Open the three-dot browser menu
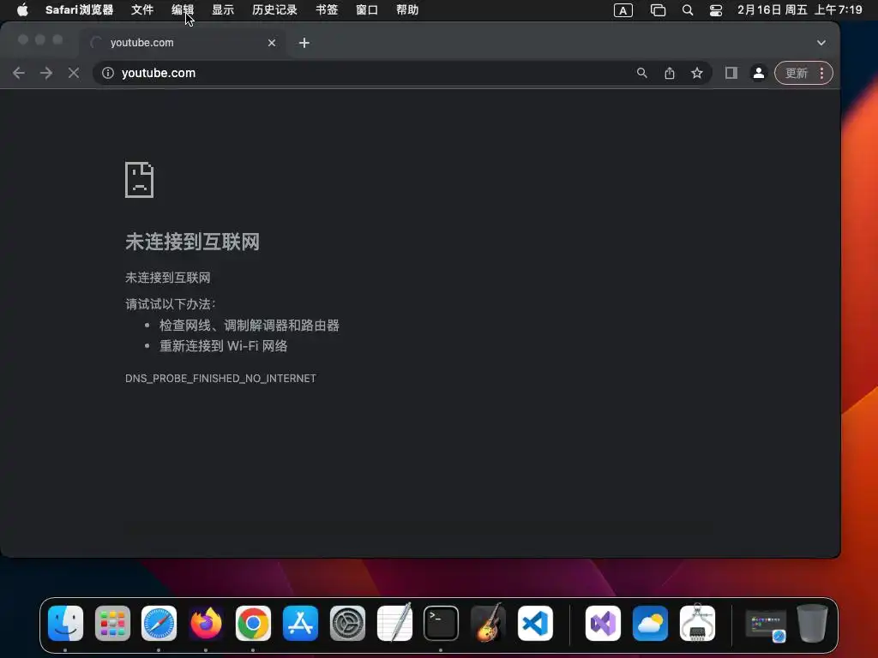The width and height of the screenshot is (878, 658). click(821, 74)
